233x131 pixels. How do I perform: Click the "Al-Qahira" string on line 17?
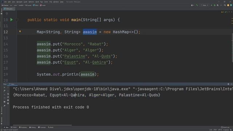(95, 62)
